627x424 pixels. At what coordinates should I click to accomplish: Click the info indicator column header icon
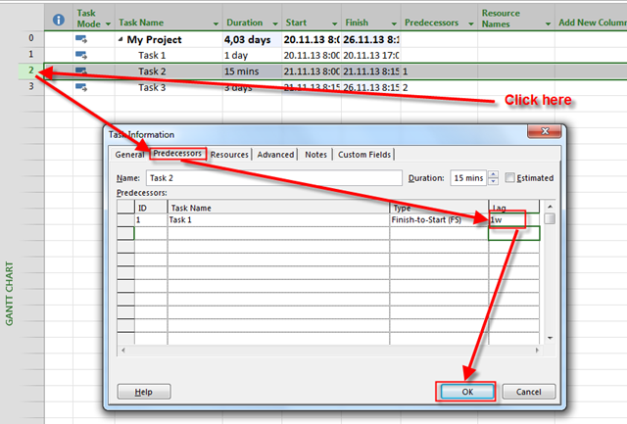[x=58, y=20]
